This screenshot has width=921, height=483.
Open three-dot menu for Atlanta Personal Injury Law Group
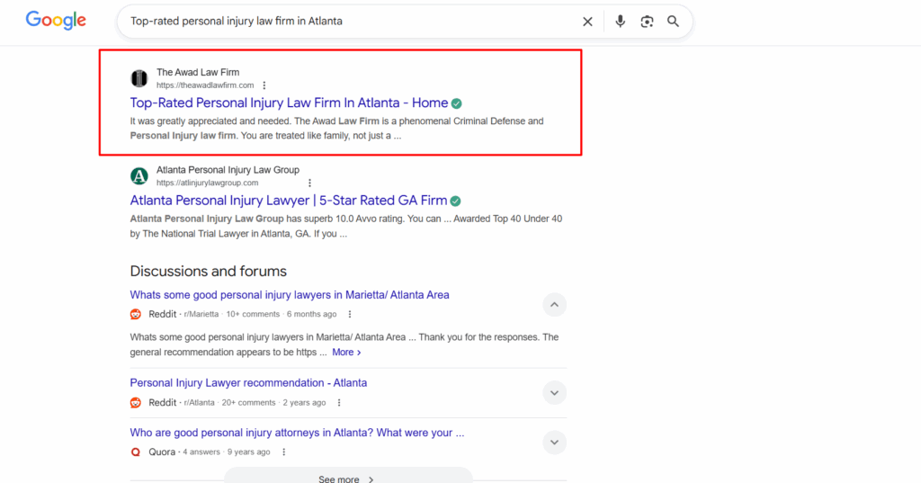click(309, 183)
